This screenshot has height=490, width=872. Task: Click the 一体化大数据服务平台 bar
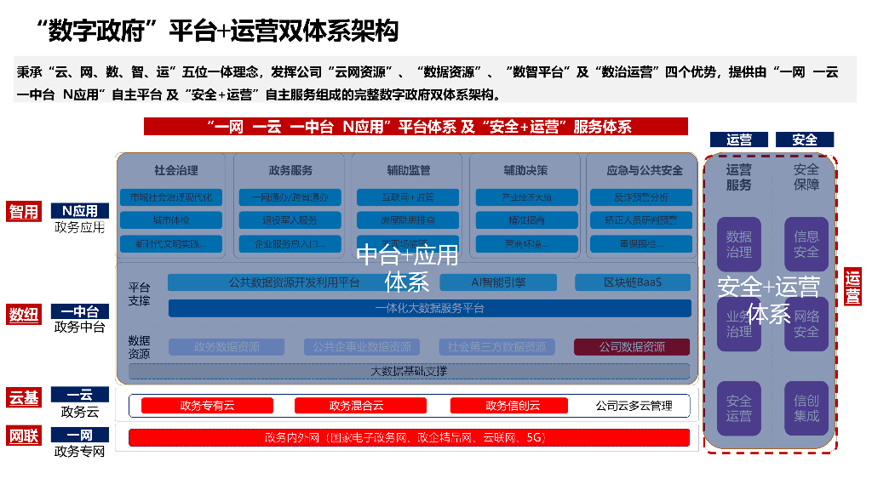pos(429,308)
